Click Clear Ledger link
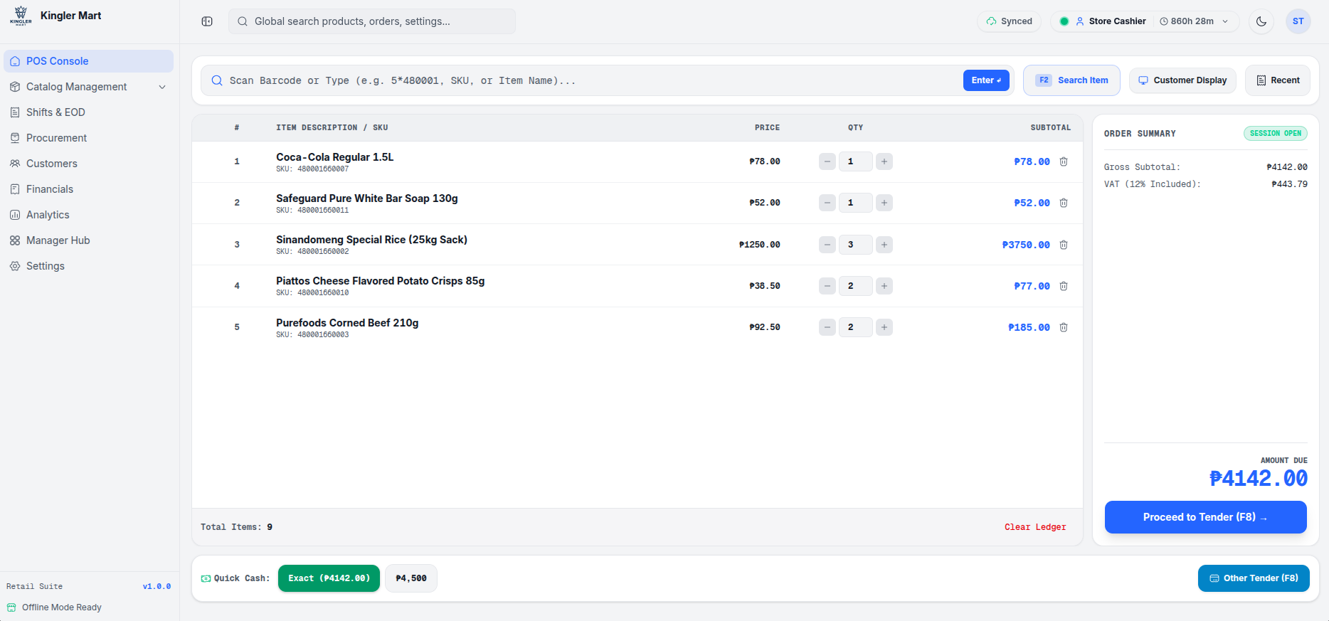The image size is (1329, 621). [x=1035, y=527]
